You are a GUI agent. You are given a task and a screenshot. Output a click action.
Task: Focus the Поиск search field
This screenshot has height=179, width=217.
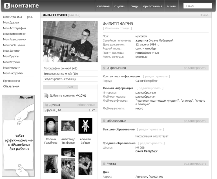tap(198, 6)
